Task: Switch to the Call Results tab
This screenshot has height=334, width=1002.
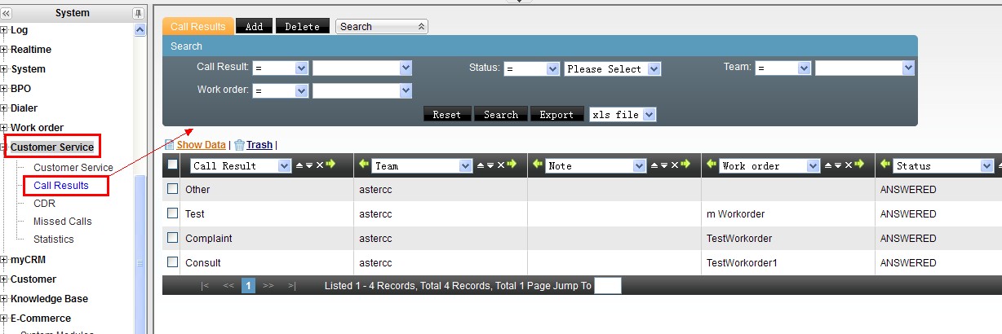Action: tap(198, 27)
